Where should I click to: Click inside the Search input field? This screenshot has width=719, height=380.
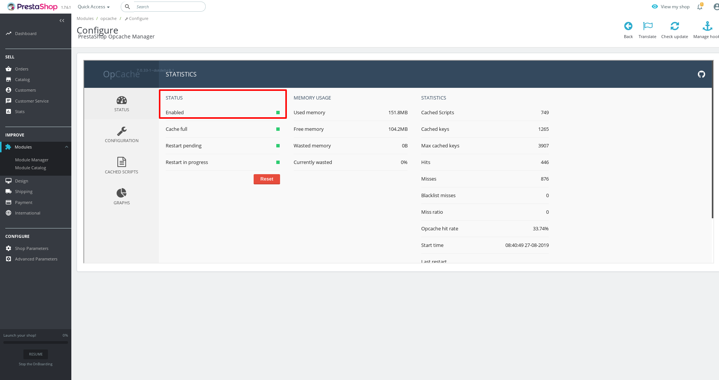click(169, 7)
